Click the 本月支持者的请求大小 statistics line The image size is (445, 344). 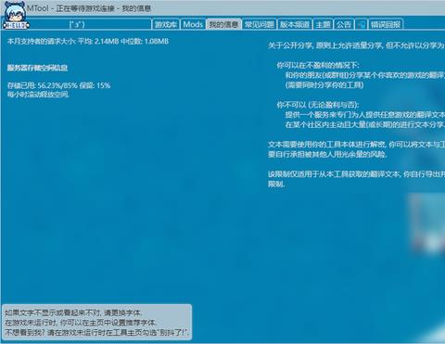click(88, 41)
